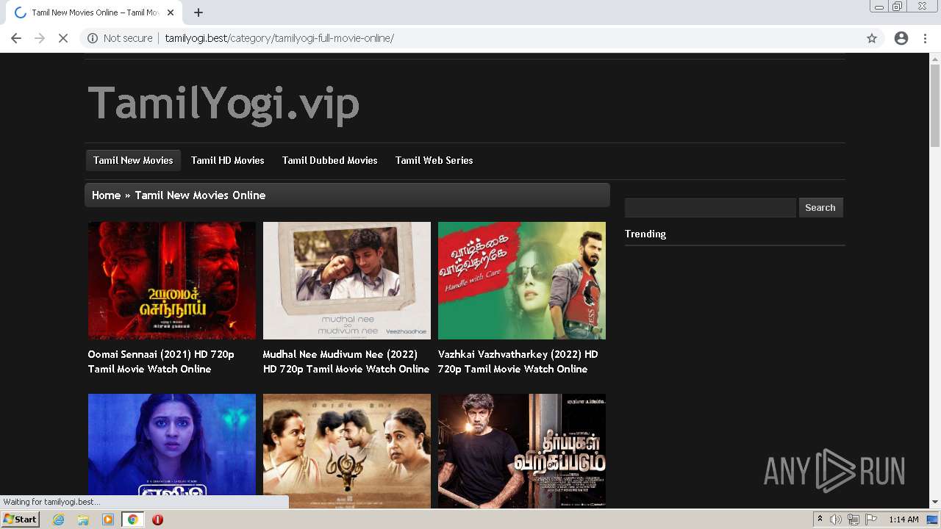Click the browser forward arrow
The image size is (941, 529).
pos(40,38)
